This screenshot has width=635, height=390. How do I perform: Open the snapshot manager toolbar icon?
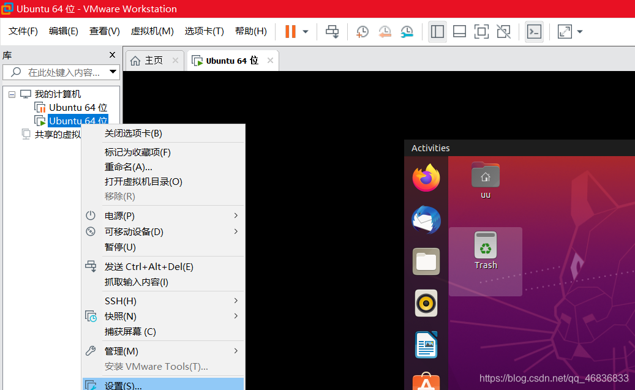tap(407, 32)
